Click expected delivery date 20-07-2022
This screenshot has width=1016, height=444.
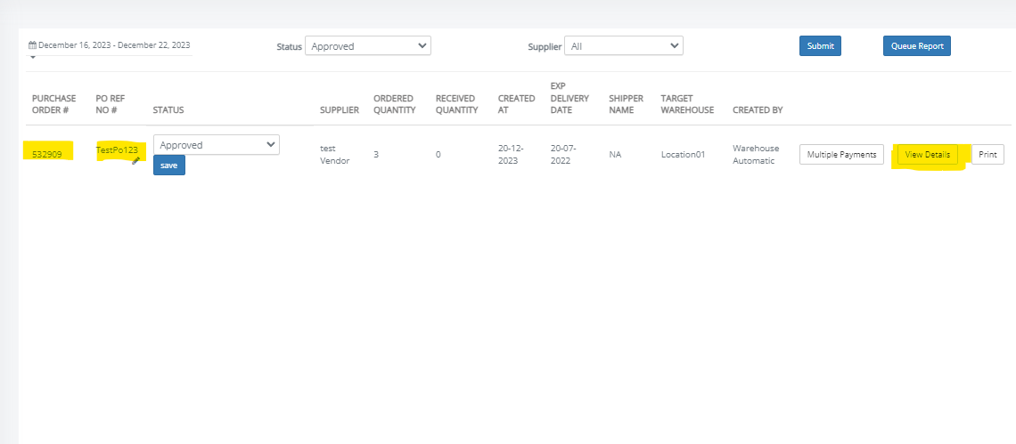(562, 155)
